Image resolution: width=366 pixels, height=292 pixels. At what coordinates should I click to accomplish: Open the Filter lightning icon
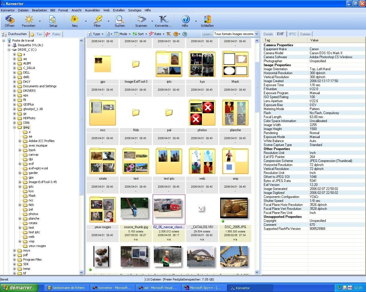pos(97,21)
